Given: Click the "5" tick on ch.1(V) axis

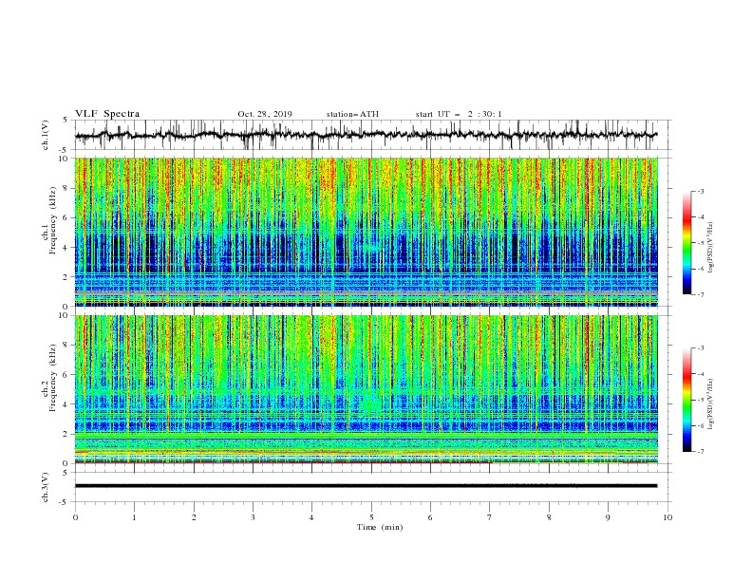Looking at the screenshot, I should point(66,120).
